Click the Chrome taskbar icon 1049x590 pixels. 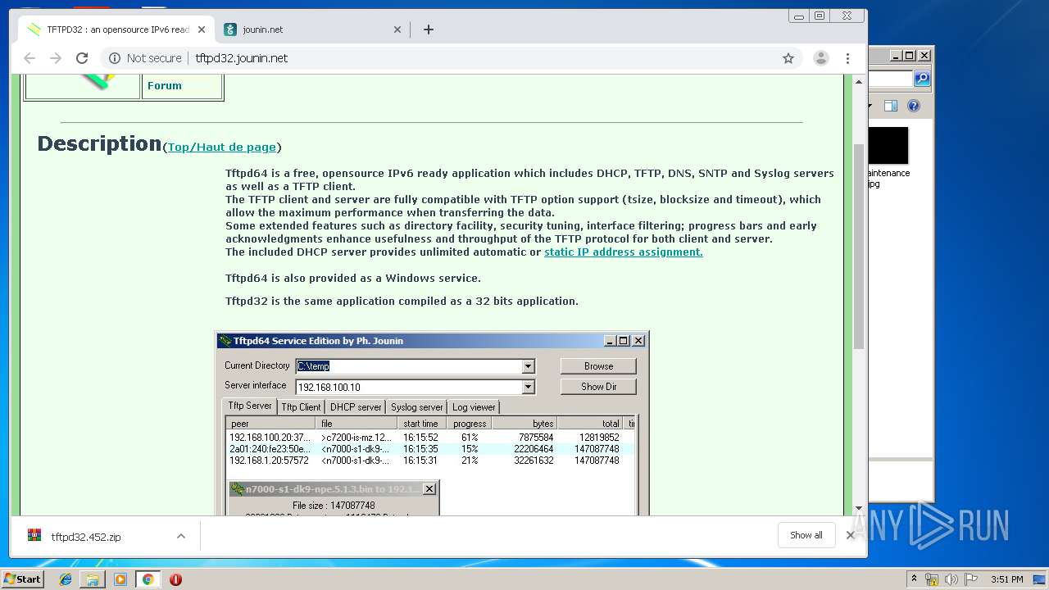click(x=148, y=579)
